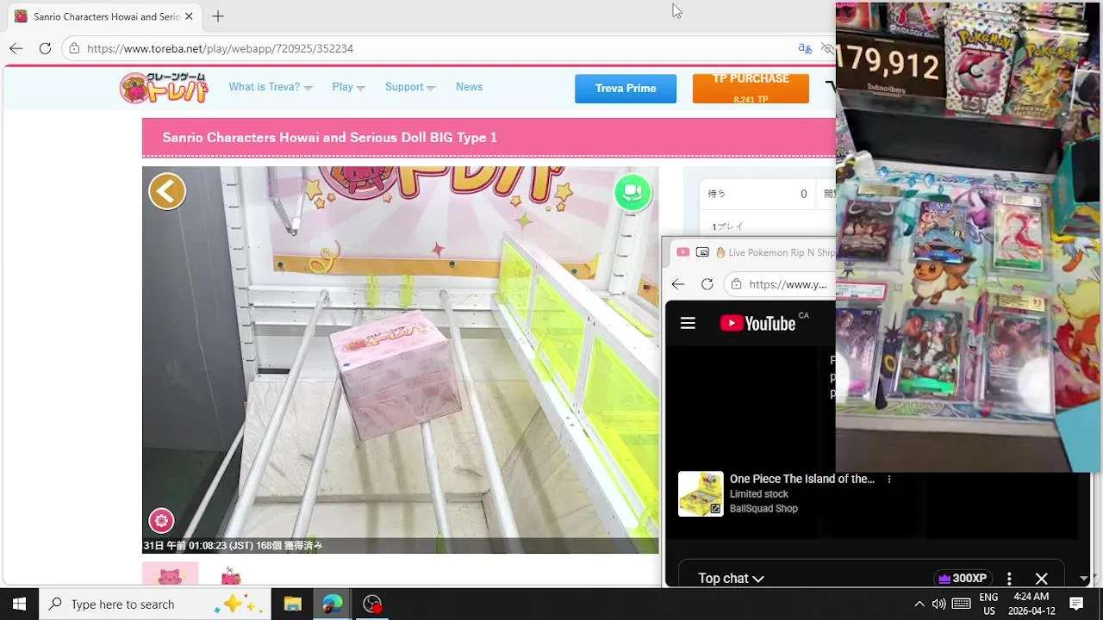1103x620 pixels.
Task: Click the Treva Prime button
Action: 626,89
